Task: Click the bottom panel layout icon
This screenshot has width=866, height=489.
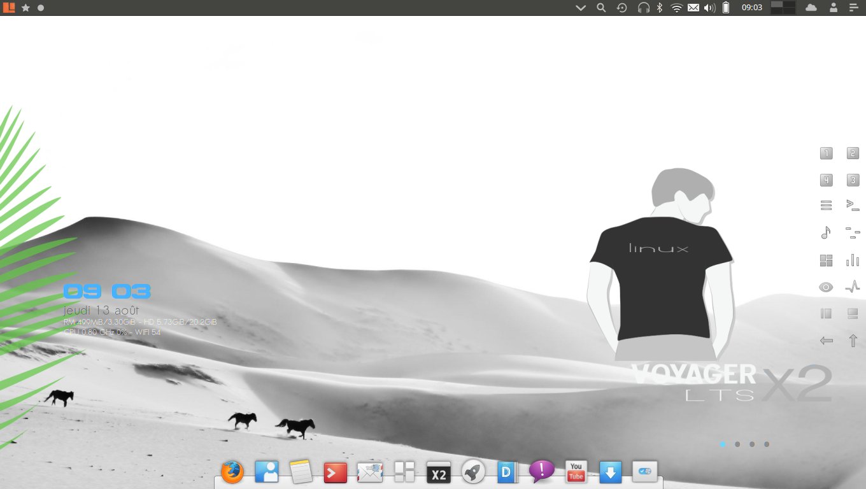Action: tap(853, 313)
